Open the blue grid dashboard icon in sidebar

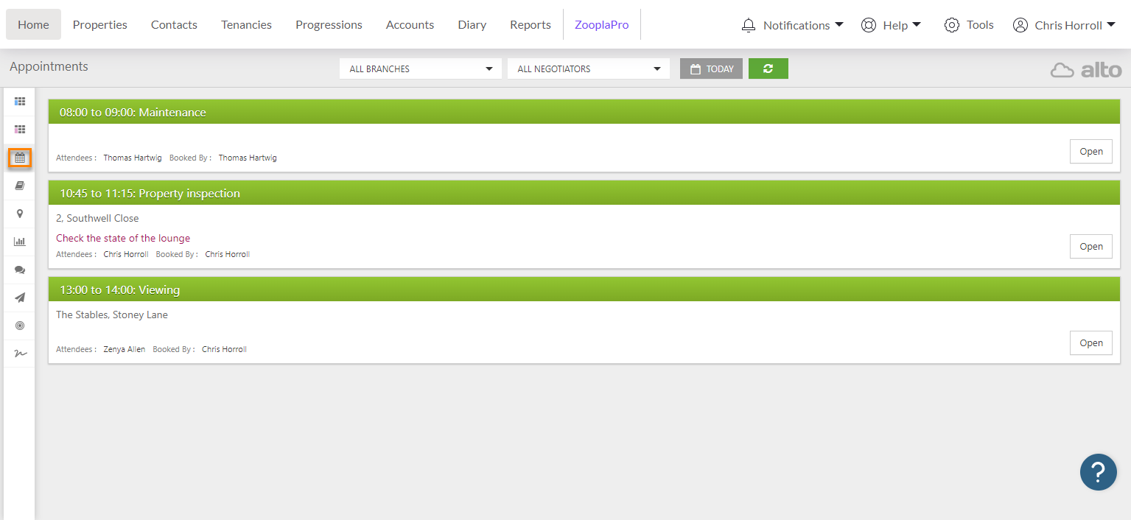pyautogui.click(x=20, y=102)
